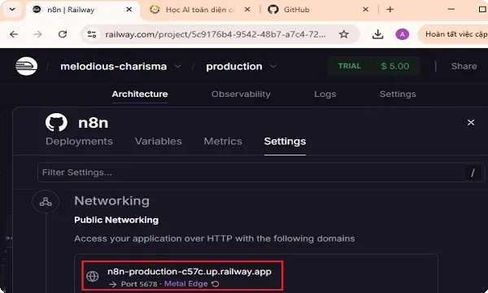Switch to the service Variables tab

point(158,142)
